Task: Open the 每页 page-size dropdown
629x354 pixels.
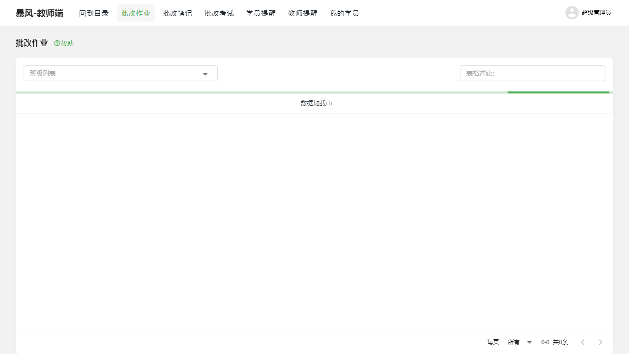Action: click(492, 342)
